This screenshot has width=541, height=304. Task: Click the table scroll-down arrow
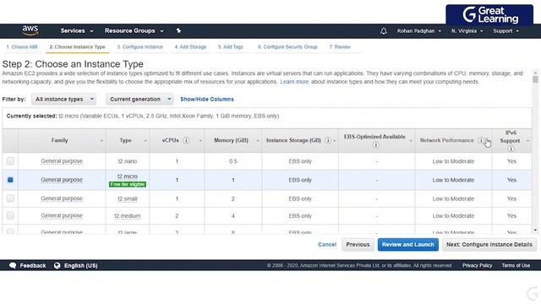click(x=535, y=230)
